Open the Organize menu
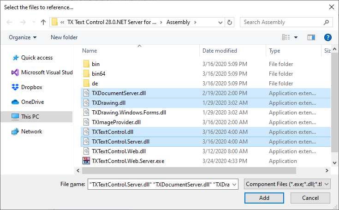 (x=23, y=37)
